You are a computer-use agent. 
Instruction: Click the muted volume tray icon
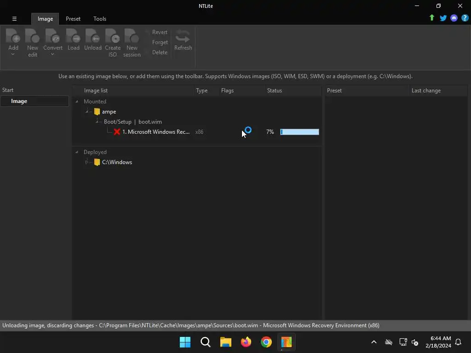[415, 342]
